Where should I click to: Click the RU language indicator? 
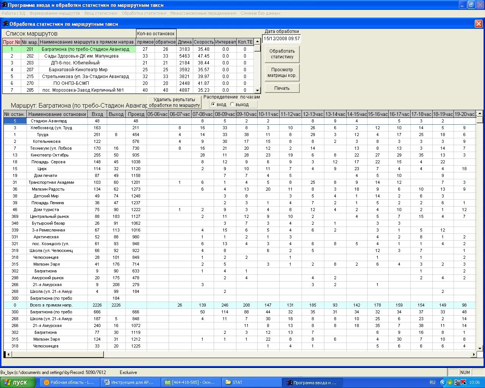432,382
